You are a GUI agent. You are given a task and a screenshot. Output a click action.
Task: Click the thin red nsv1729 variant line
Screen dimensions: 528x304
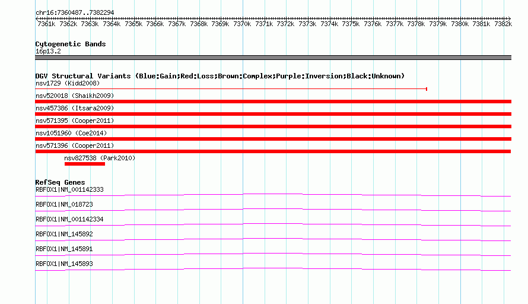(231, 89)
